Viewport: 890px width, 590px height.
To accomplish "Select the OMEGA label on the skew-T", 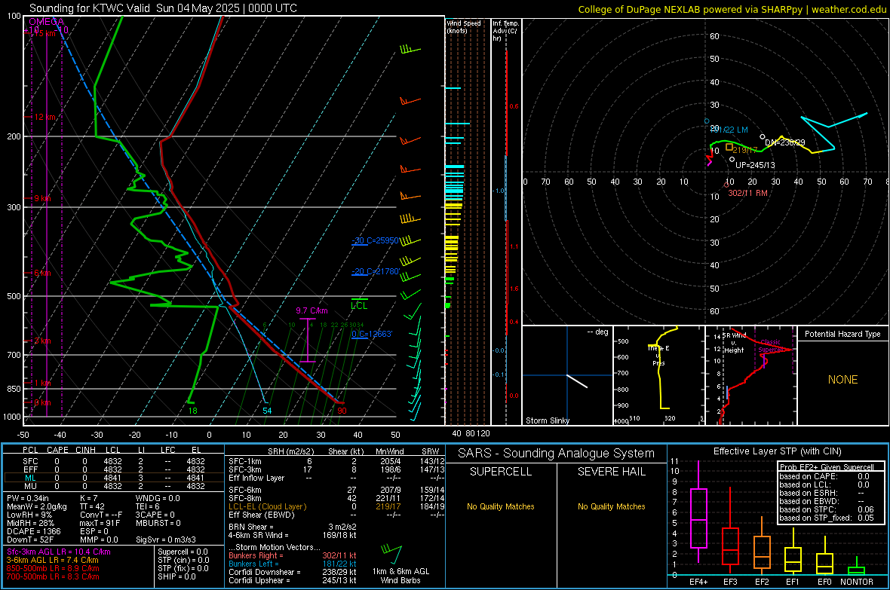I will (x=47, y=22).
